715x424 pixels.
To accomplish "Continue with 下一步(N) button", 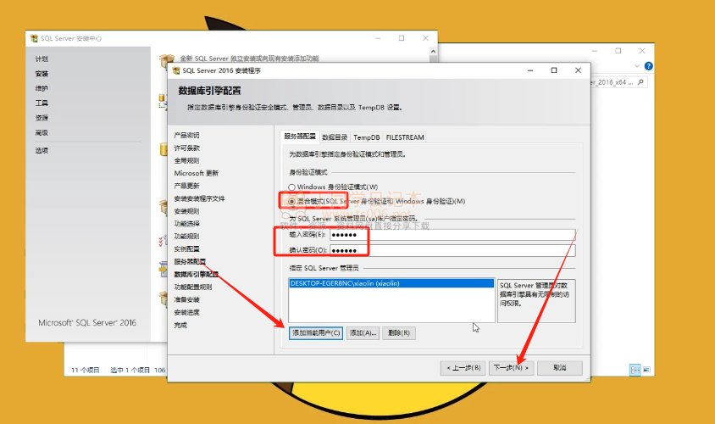I will [511, 368].
